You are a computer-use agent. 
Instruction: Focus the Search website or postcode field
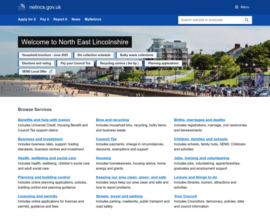pos(210,20)
